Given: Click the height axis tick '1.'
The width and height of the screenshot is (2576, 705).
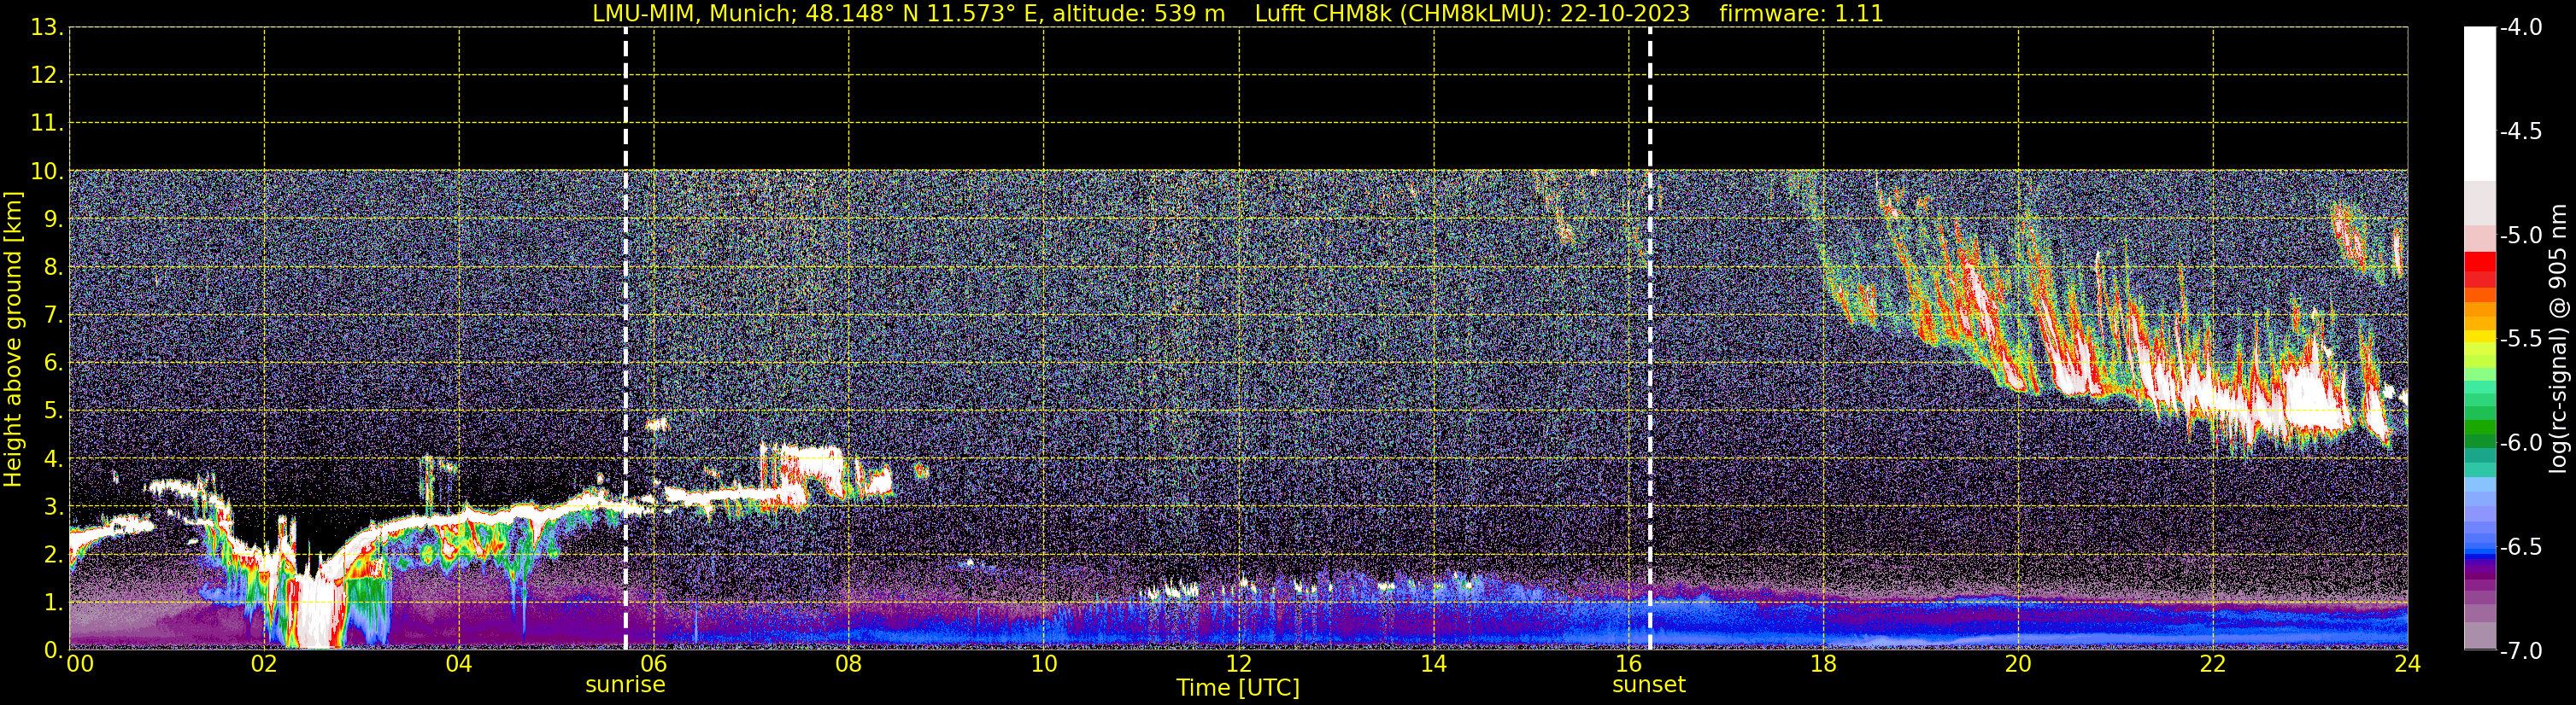Looking at the screenshot, I should pos(52,602).
